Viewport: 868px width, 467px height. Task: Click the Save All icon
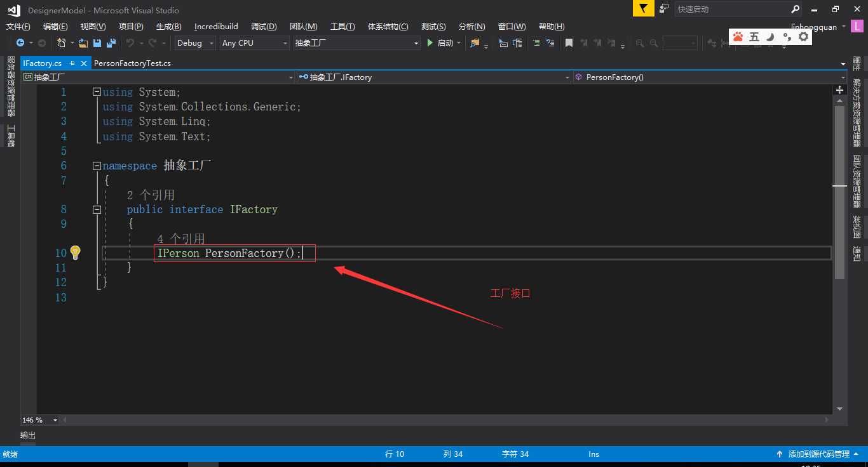coord(111,43)
